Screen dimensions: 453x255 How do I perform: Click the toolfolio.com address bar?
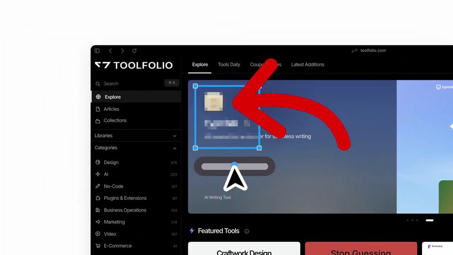tap(373, 51)
